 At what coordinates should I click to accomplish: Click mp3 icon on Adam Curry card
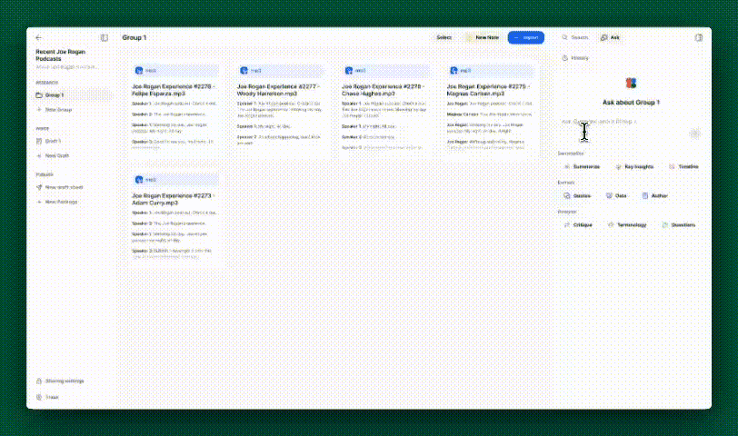click(139, 180)
